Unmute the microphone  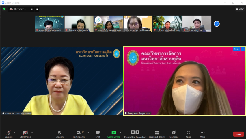8,134
